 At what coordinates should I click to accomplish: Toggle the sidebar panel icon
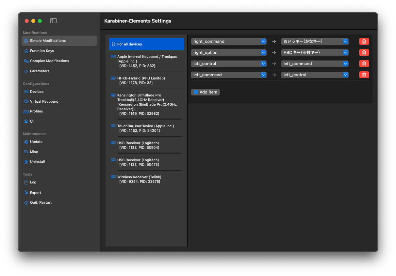click(x=54, y=21)
